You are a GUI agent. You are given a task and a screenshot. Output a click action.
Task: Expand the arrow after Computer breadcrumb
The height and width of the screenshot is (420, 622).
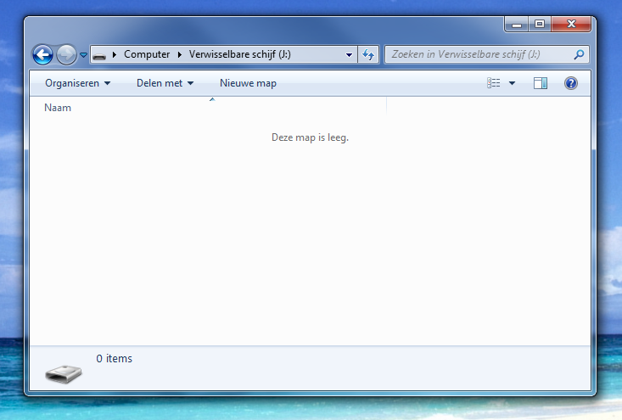[x=179, y=55]
